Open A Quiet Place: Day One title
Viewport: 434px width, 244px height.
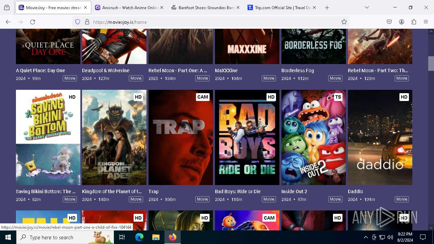coord(40,70)
